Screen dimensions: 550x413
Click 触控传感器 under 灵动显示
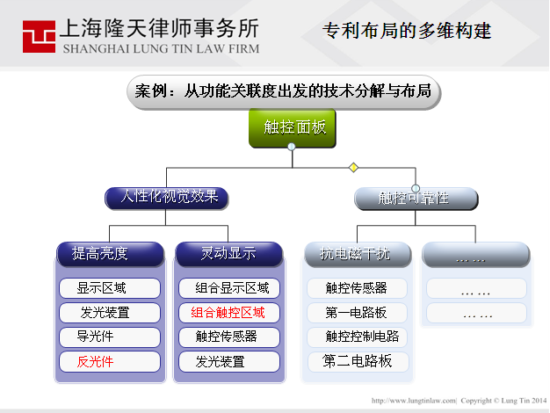coord(229,337)
